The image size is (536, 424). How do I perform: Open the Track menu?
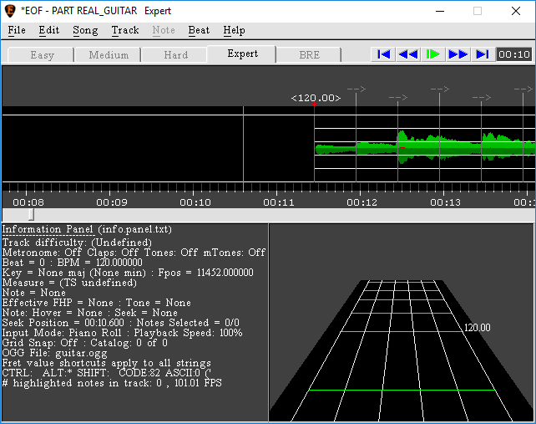point(125,30)
